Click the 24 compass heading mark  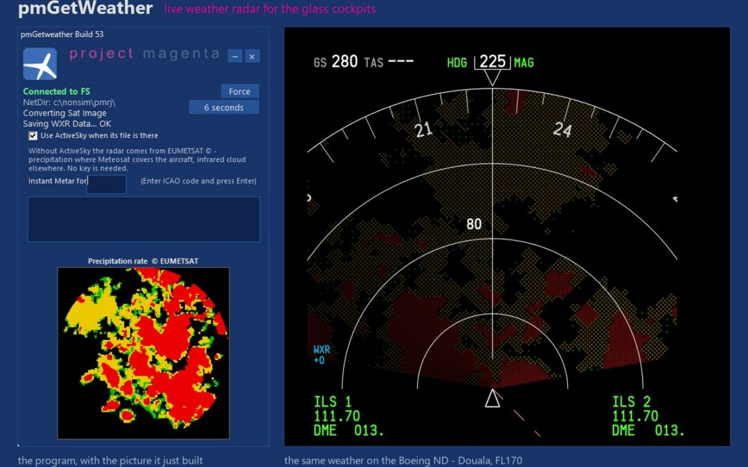click(562, 129)
